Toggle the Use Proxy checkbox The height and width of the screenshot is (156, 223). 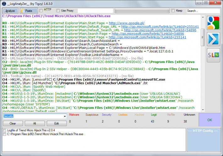pos(58,11)
